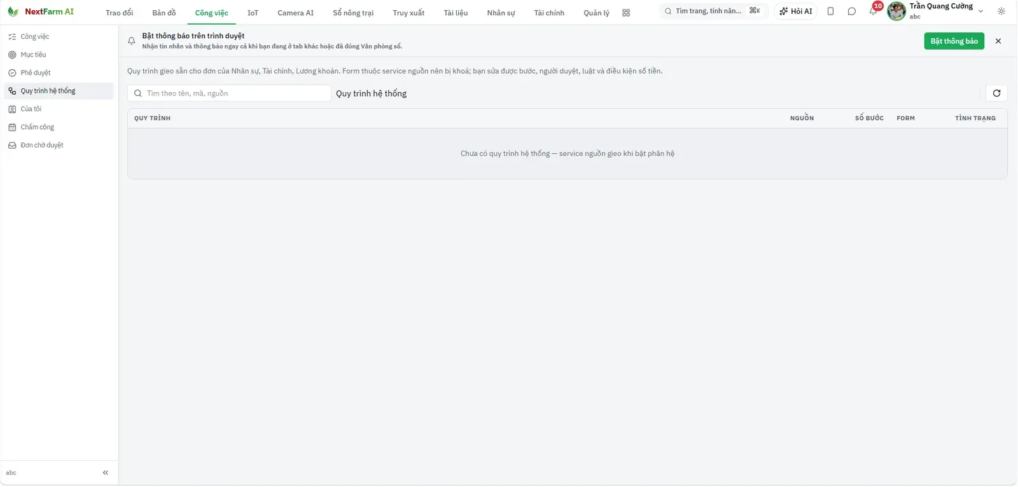Click the refresh icon for system workflows
The width and height of the screenshot is (1018, 487).
pyautogui.click(x=996, y=93)
